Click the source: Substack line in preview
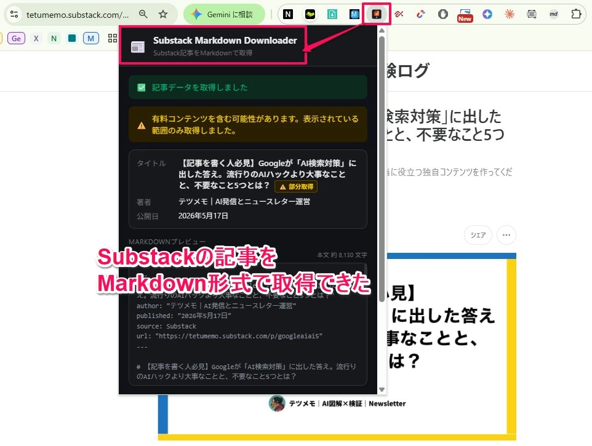This screenshot has width=592, height=446. point(167,326)
